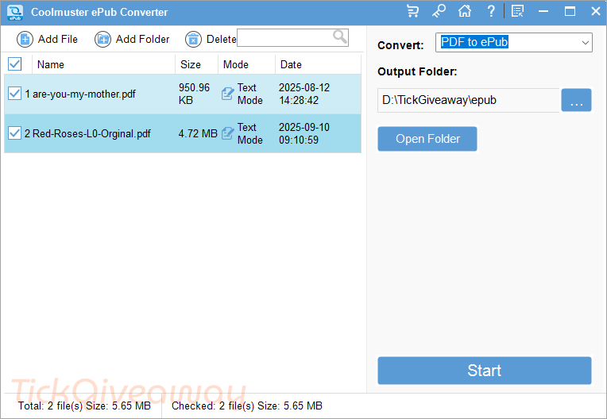Viewport: 607px width, 419px height.
Task: Click the Open Folder button
Action: (427, 139)
